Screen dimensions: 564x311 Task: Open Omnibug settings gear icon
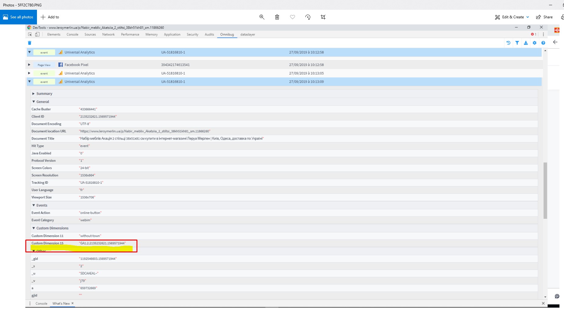tap(534, 43)
